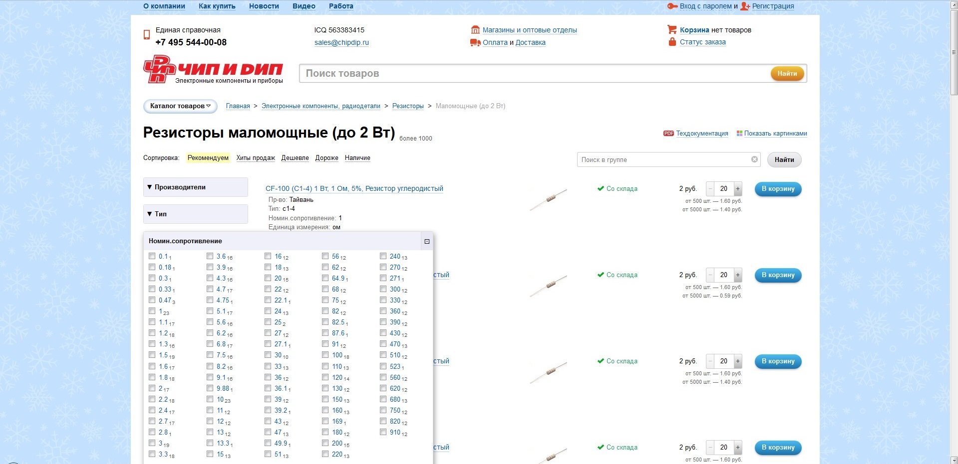Tick the 100 resistance value checkbox

(325, 355)
